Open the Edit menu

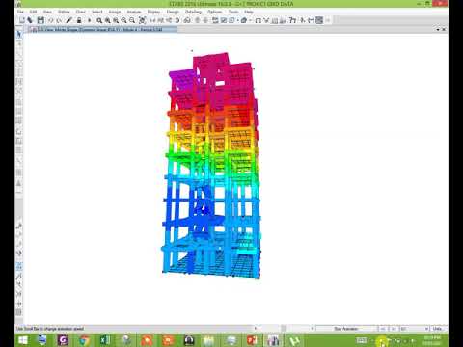tap(33, 12)
